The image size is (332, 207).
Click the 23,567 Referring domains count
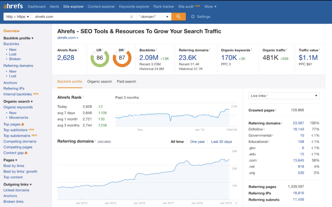point(298,123)
